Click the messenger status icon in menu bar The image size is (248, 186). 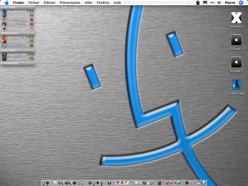tap(198, 3)
